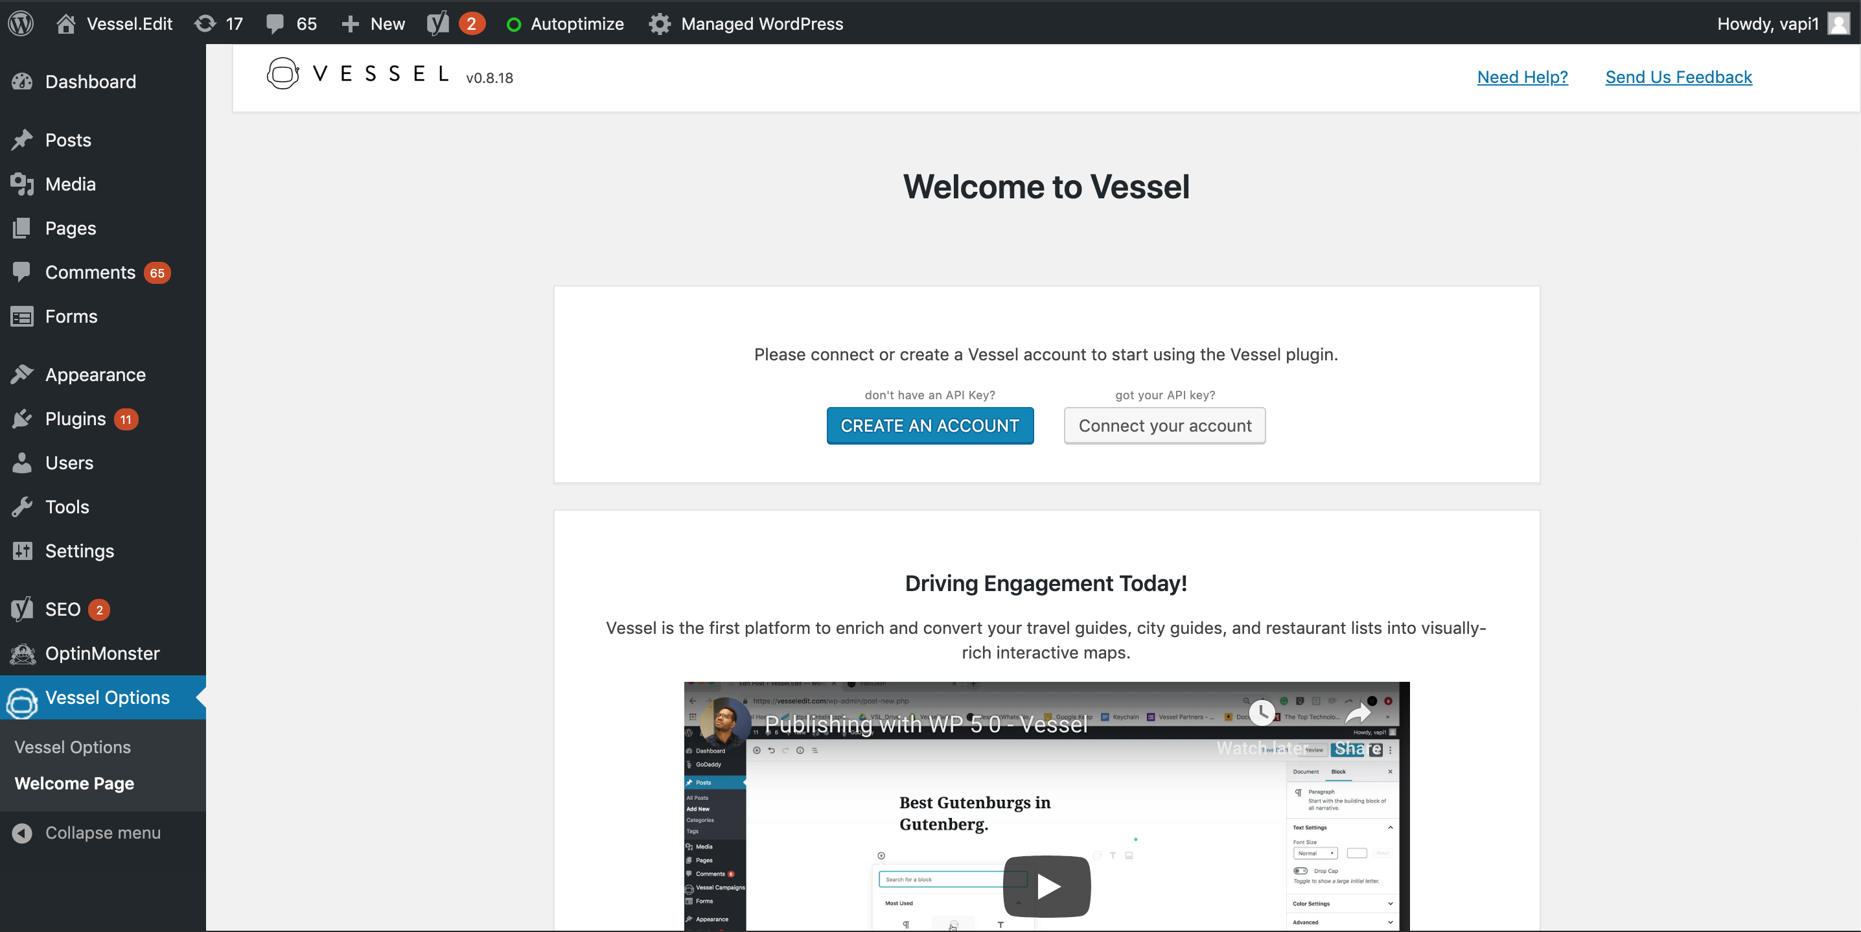1861x932 pixels.
Task: Click the video title Publishing with WP 5 0
Action: point(926,723)
